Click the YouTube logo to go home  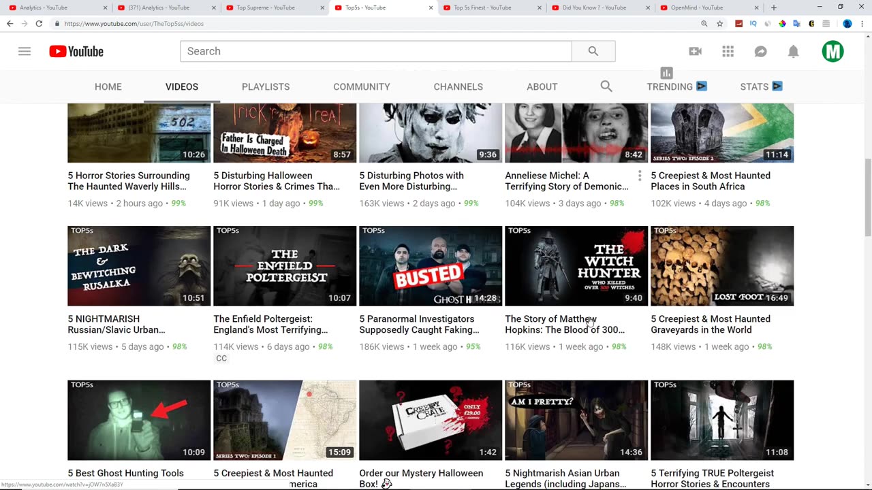pyautogui.click(x=76, y=51)
